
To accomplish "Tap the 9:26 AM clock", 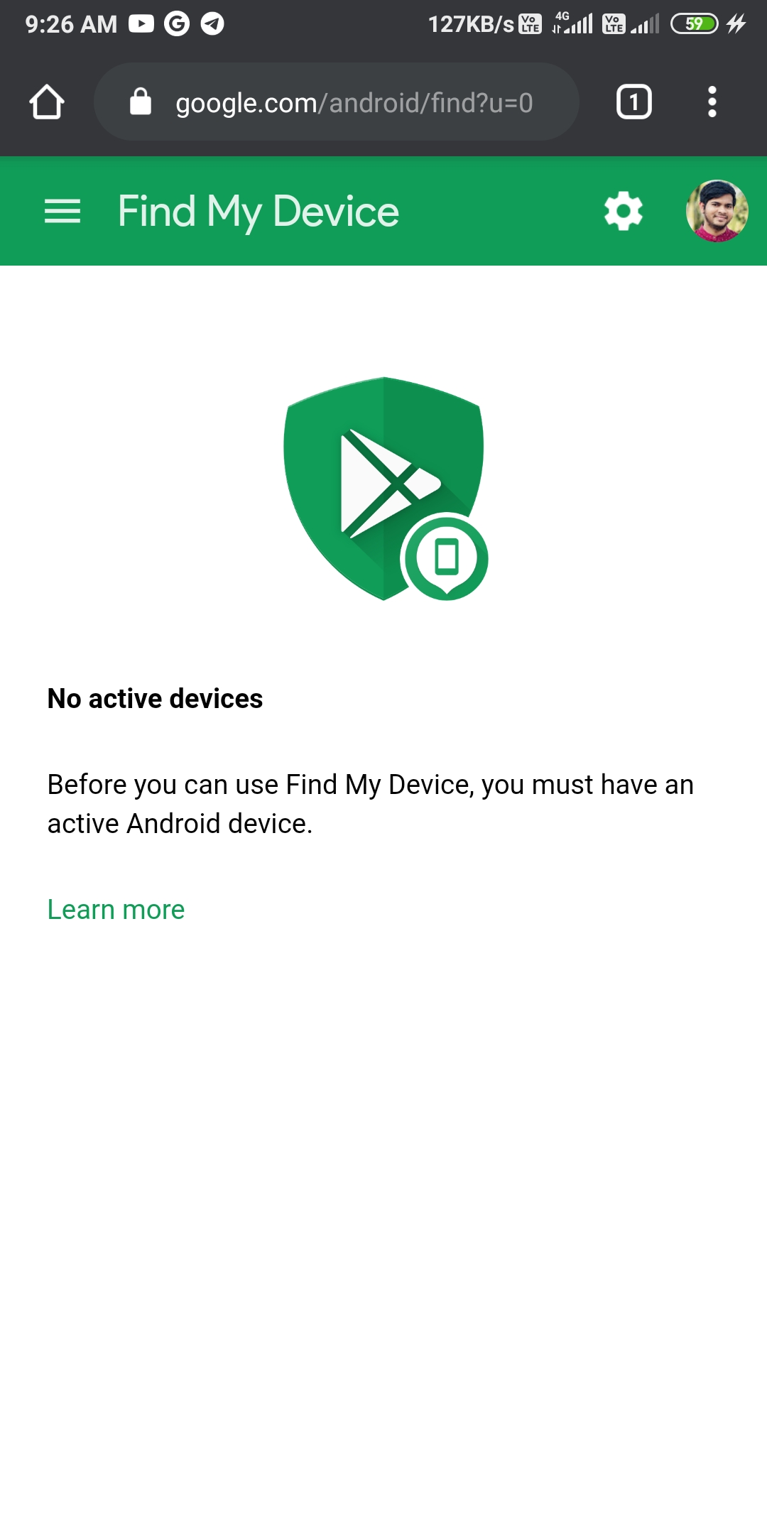I will (71, 24).
